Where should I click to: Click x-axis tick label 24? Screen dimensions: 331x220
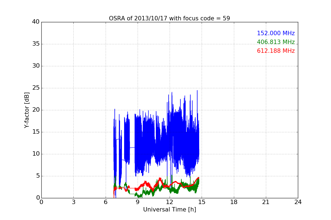click(298, 202)
